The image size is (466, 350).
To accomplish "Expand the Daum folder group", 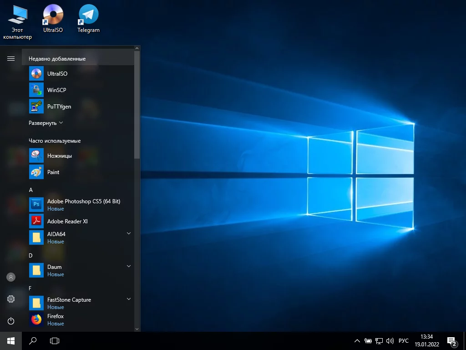I will pos(129,266).
